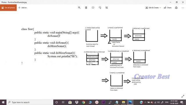
Task: Zoom the photo with the magnifier icon
Action: point(79,8)
